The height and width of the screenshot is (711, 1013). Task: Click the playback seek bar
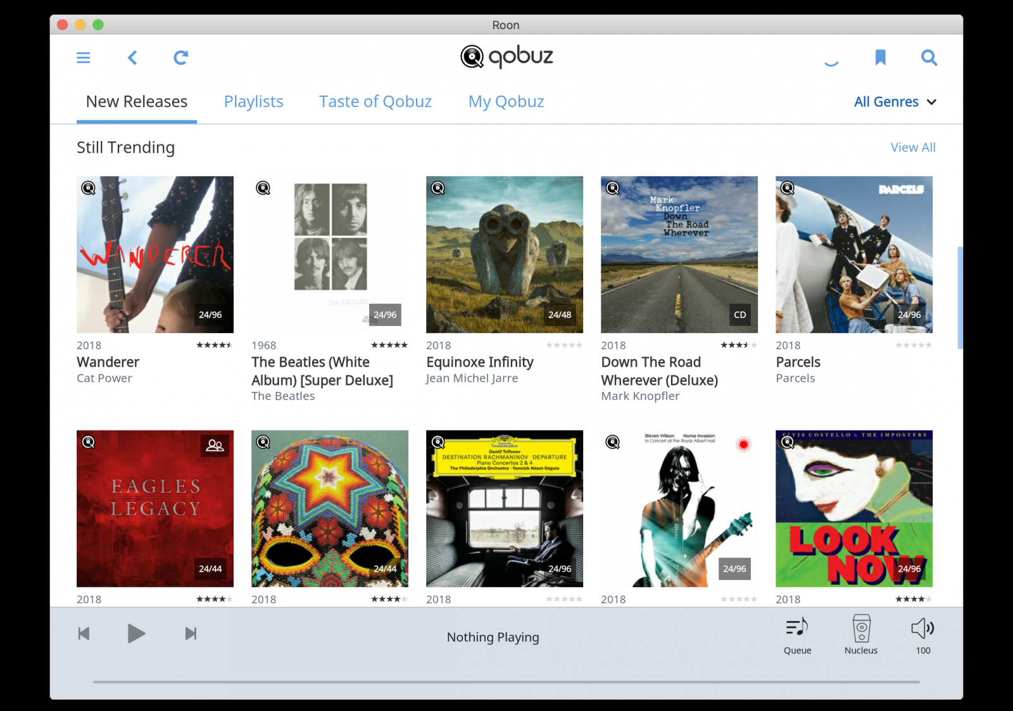point(507,682)
